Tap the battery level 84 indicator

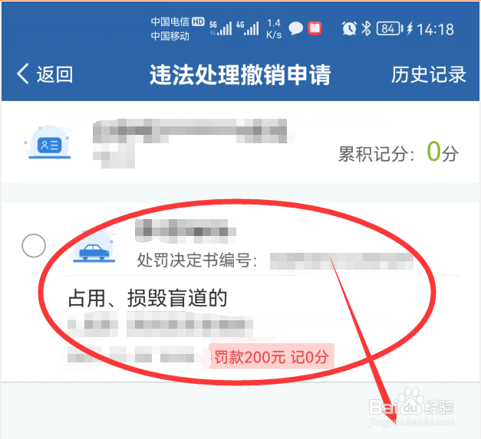click(x=389, y=29)
